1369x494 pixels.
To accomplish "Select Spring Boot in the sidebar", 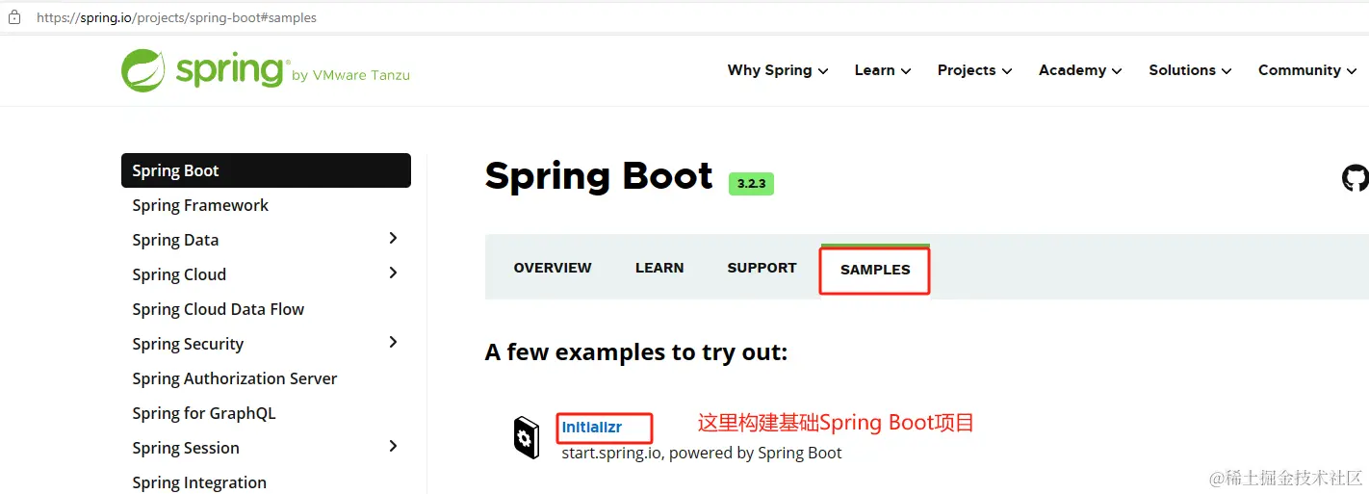I will point(266,170).
